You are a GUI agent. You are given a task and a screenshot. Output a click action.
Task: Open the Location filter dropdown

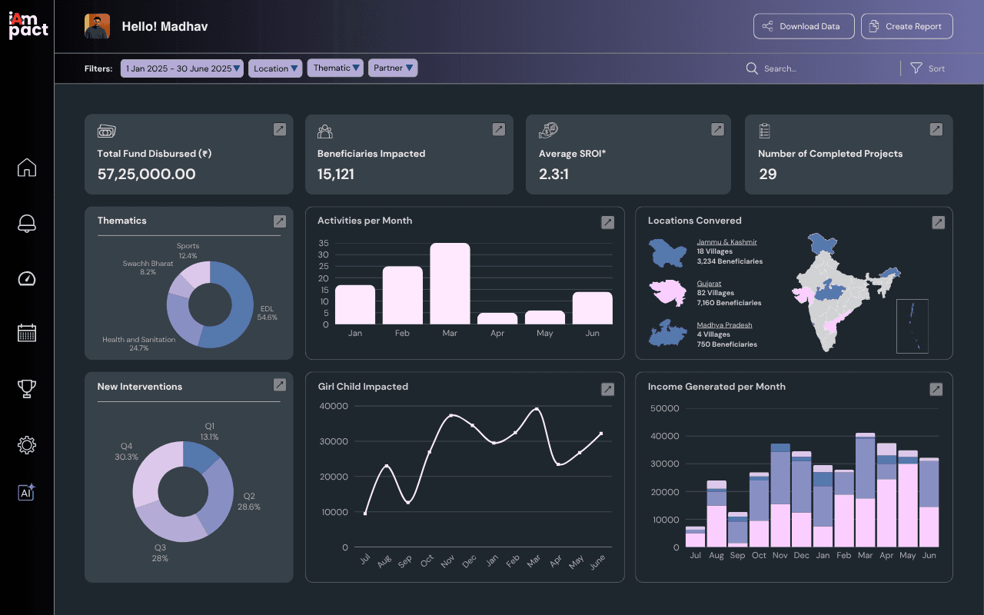[276, 68]
